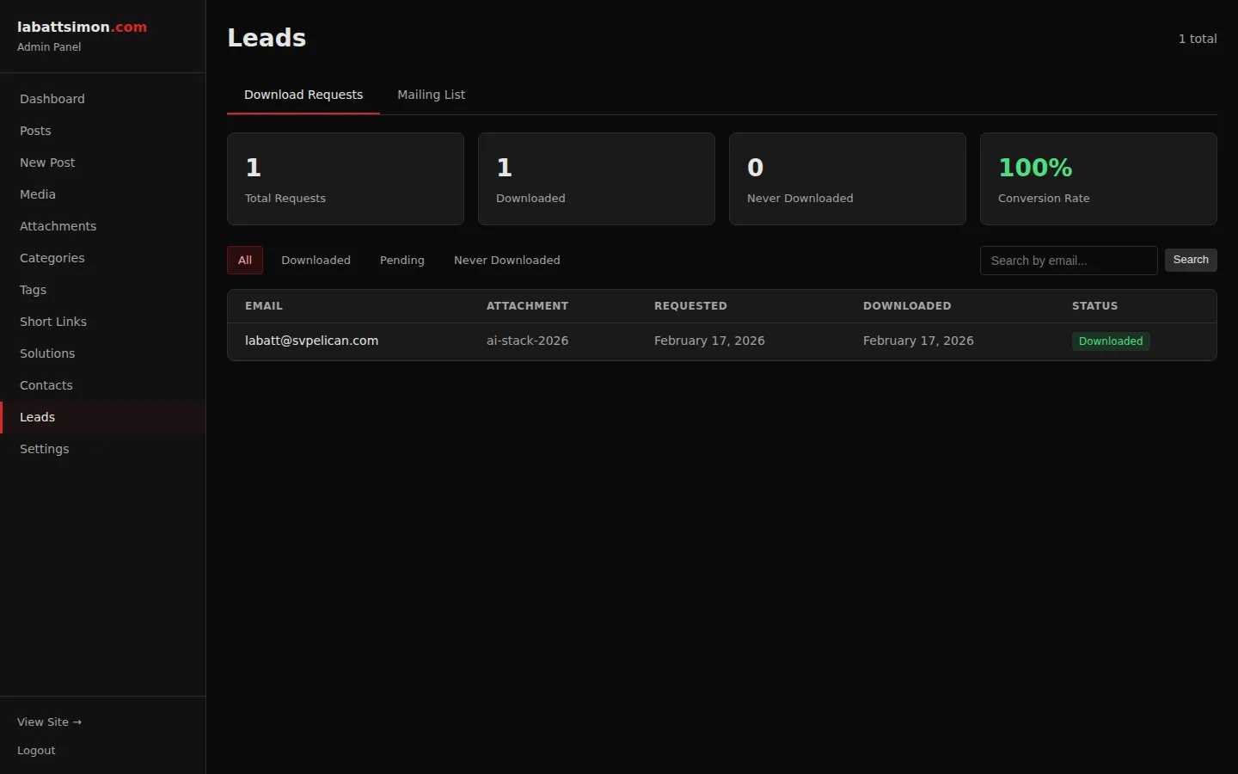Select Categories in admin sidebar
This screenshot has width=1238, height=774.
tap(52, 258)
